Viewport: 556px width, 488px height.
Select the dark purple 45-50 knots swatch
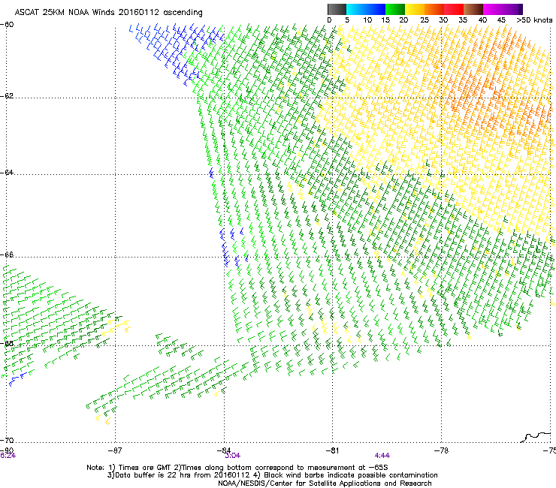click(512, 9)
